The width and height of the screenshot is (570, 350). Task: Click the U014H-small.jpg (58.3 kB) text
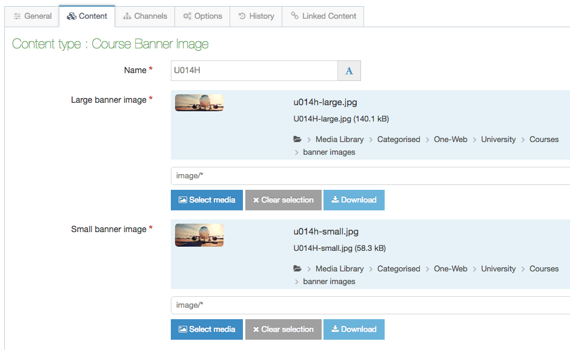[x=340, y=248]
